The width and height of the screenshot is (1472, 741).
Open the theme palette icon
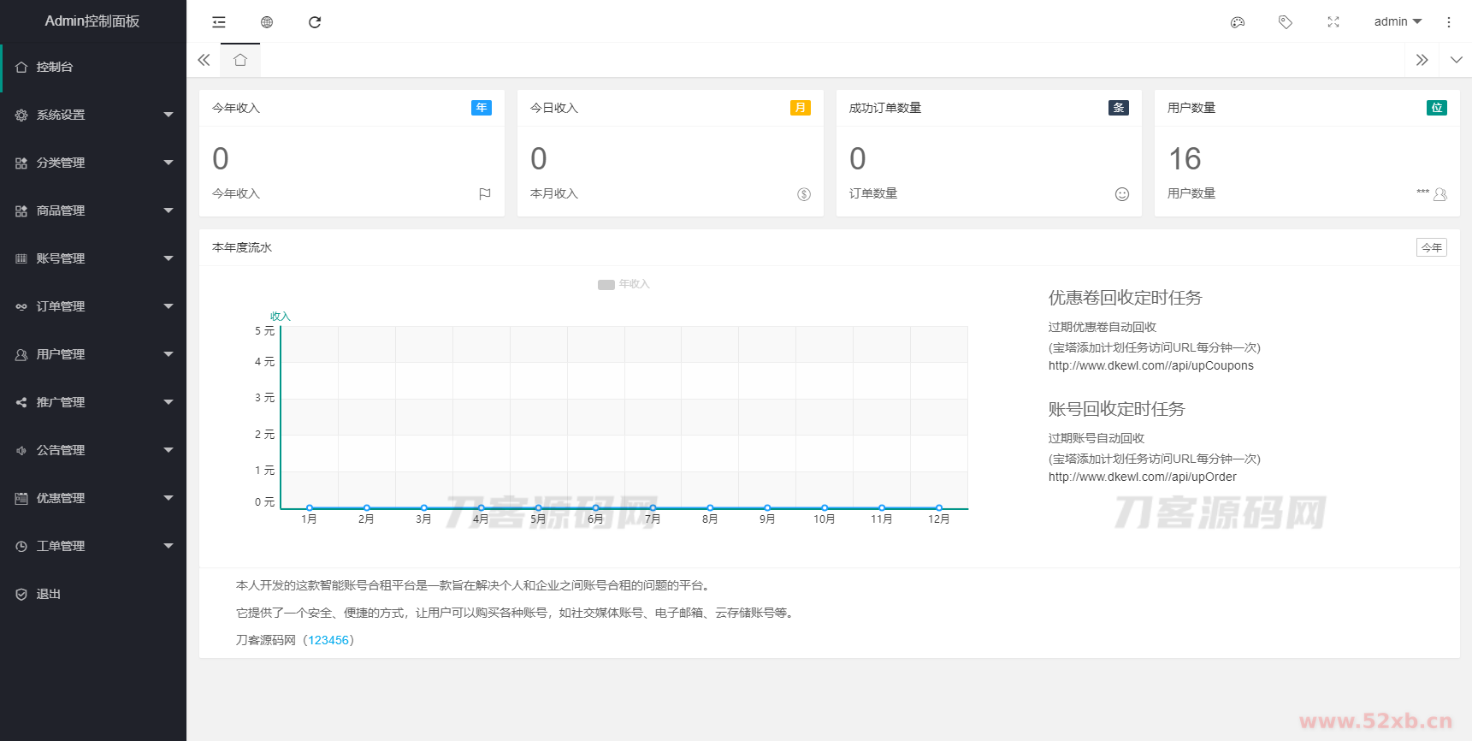click(x=1237, y=22)
